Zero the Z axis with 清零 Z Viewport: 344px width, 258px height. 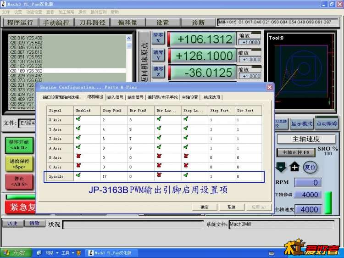click(x=158, y=72)
